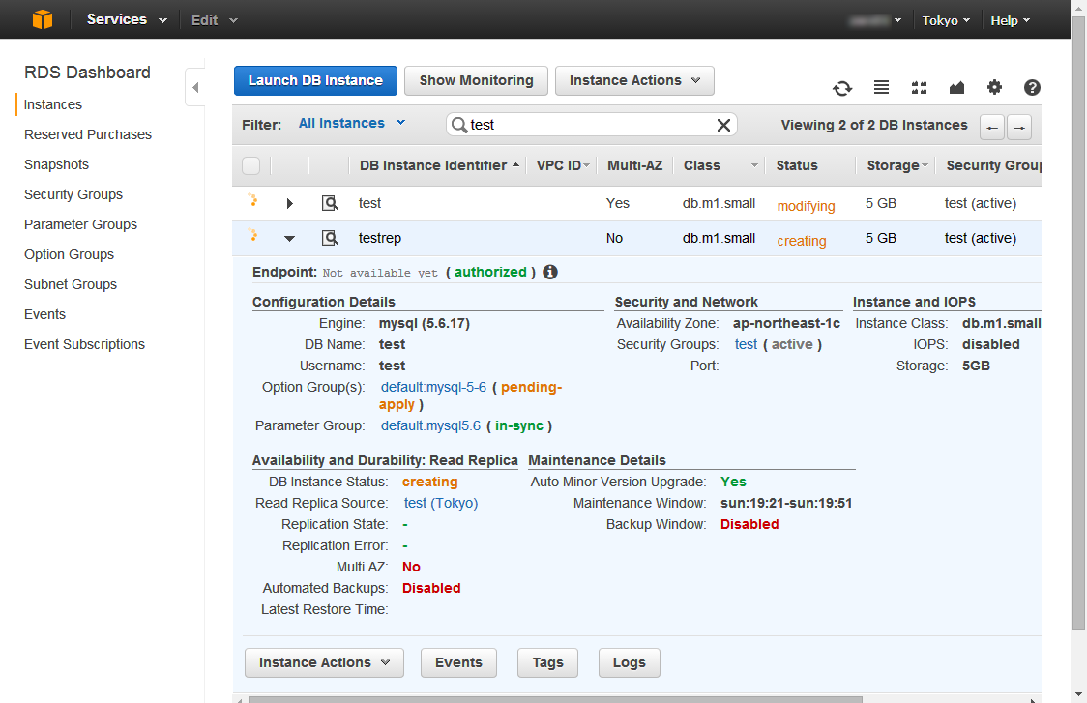Click the Events button below details

pyautogui.click(x=459, y=662)
